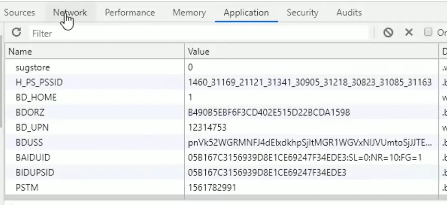Select the BD_UPN cookie name
The height and width of the screenshot is (205, 447).
point(32,128)
